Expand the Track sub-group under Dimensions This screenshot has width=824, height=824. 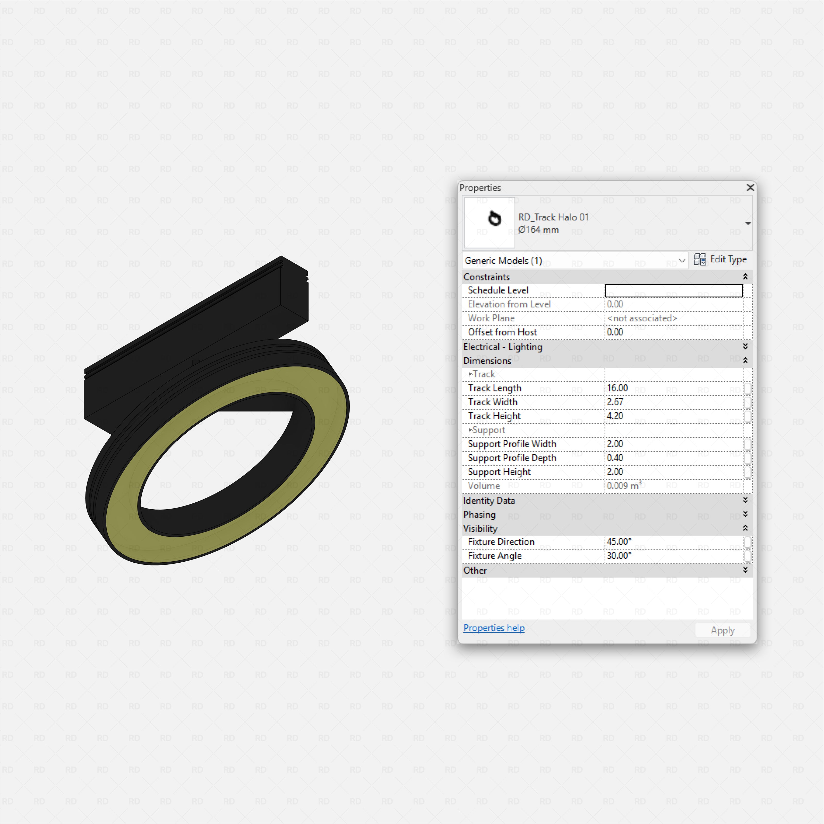pos(470,374)
